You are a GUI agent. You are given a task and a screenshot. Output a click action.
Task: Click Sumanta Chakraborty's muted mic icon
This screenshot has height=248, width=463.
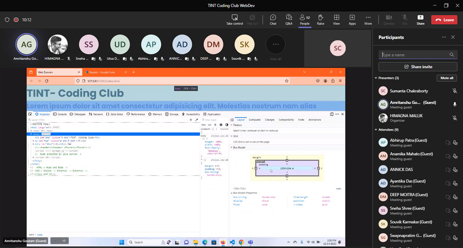(x=455, y=91)
